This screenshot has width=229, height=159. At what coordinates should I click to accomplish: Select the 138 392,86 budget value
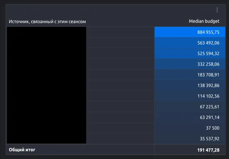[x=208, y=85]
